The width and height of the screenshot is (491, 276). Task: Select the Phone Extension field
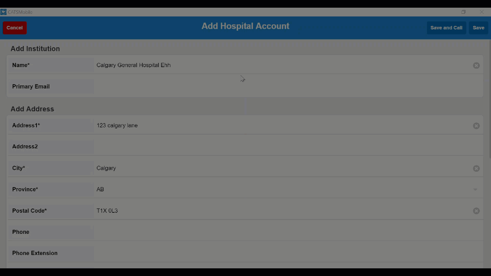click(288, 253)
